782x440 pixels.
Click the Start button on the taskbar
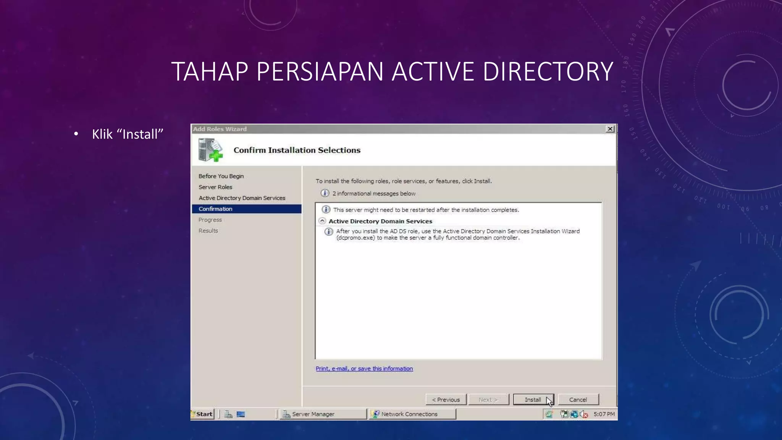(x=202, y=414)
